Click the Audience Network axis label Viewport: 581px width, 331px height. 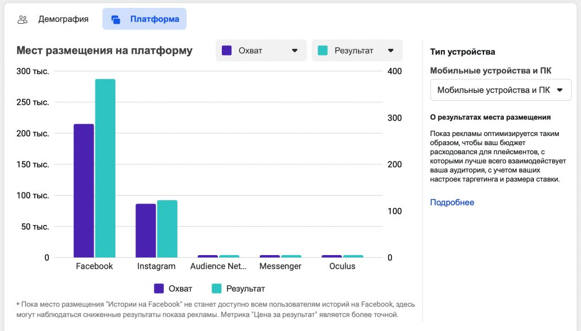(218, 266)
